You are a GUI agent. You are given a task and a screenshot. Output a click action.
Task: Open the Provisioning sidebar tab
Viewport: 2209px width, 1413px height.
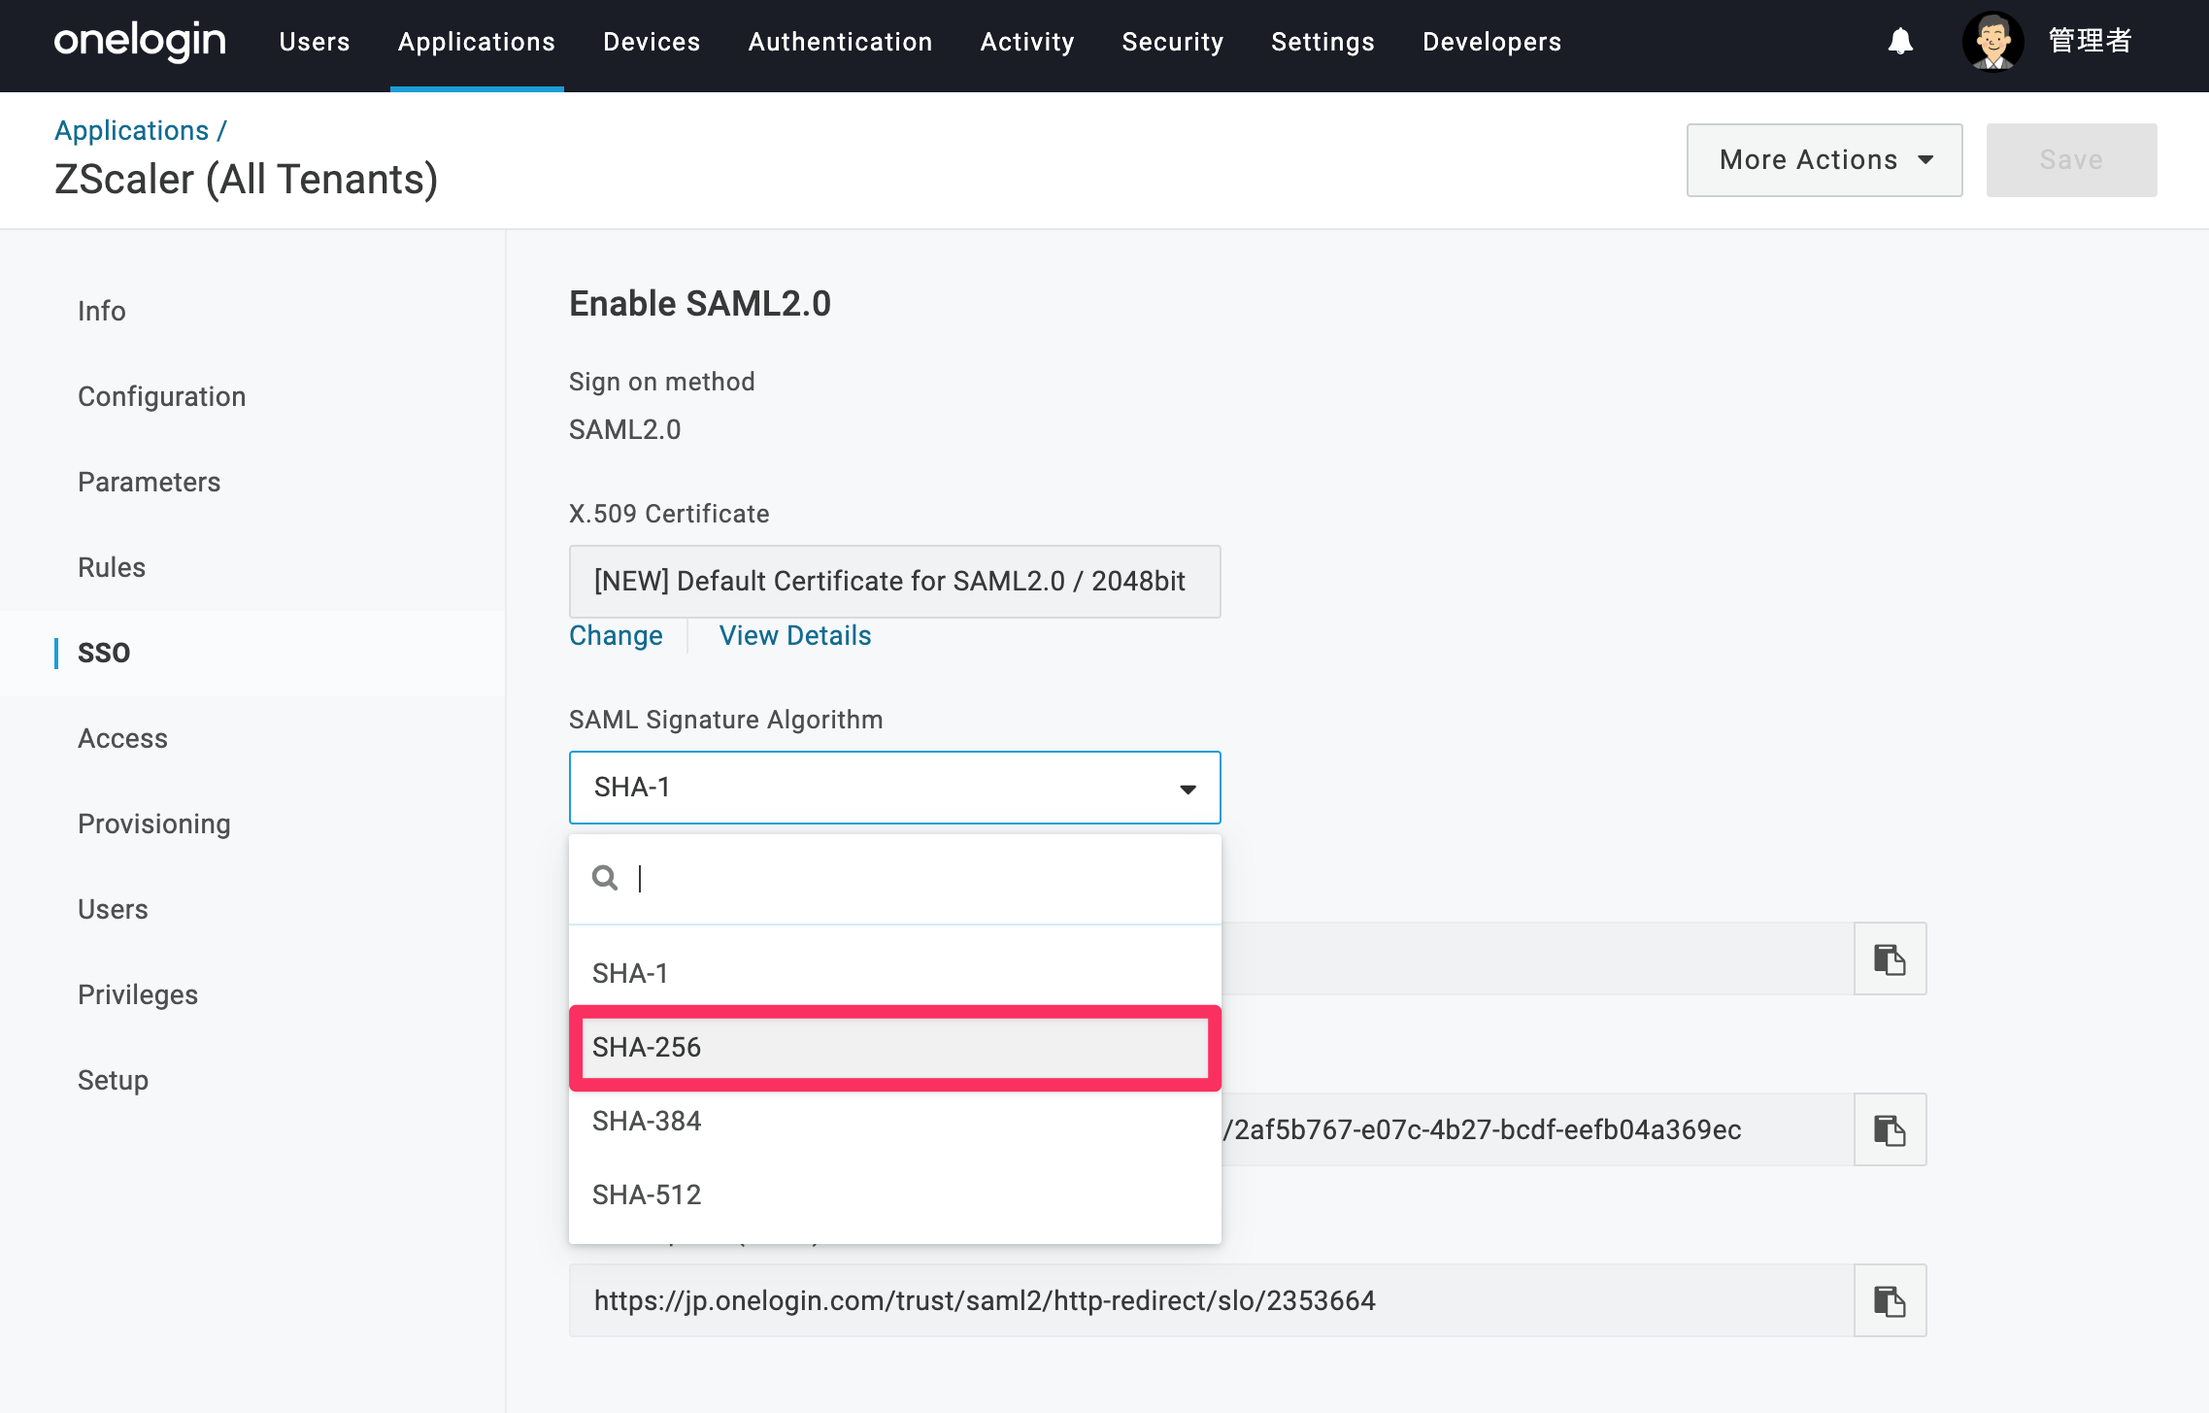click(x=154, y=824)
